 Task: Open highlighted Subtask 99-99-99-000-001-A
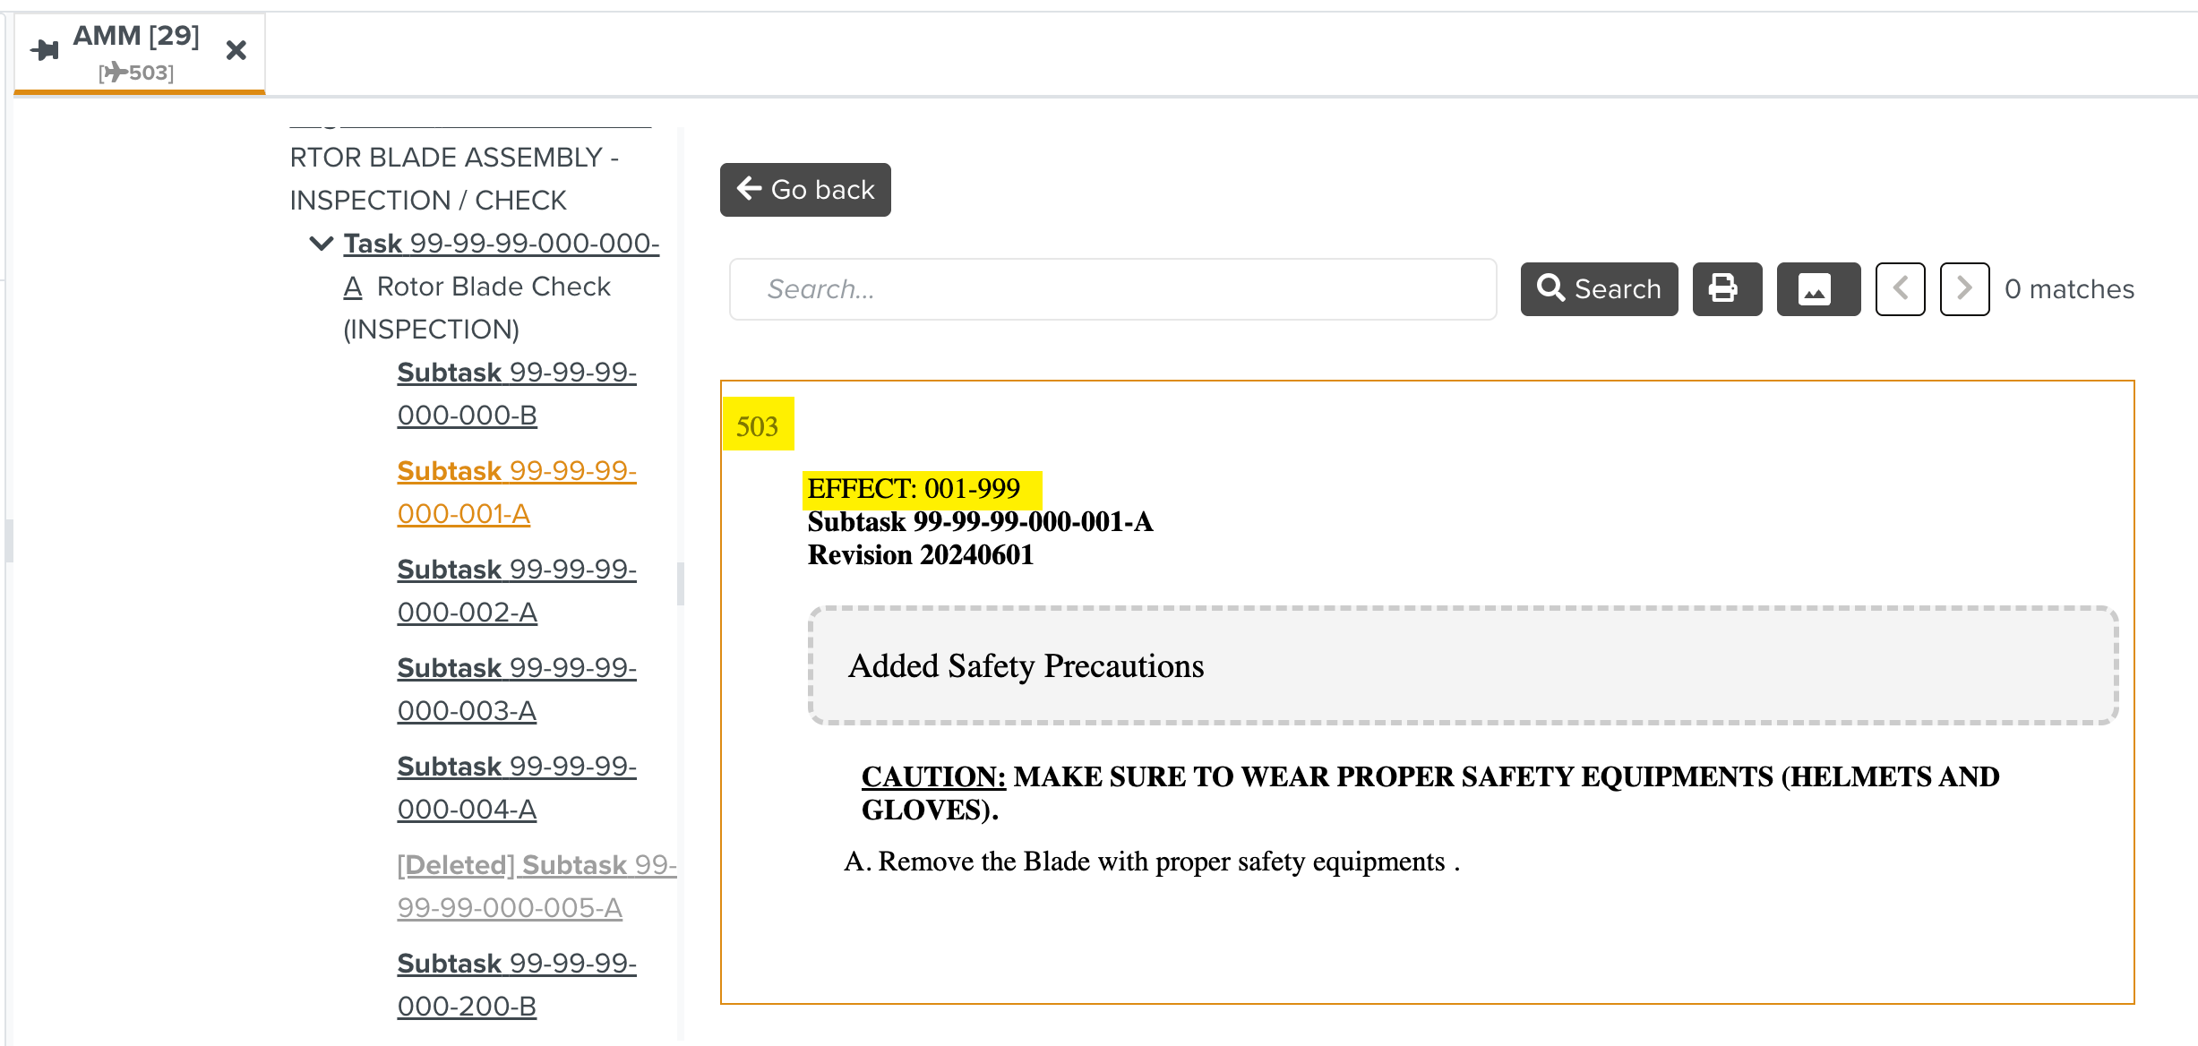coord(517,493)
